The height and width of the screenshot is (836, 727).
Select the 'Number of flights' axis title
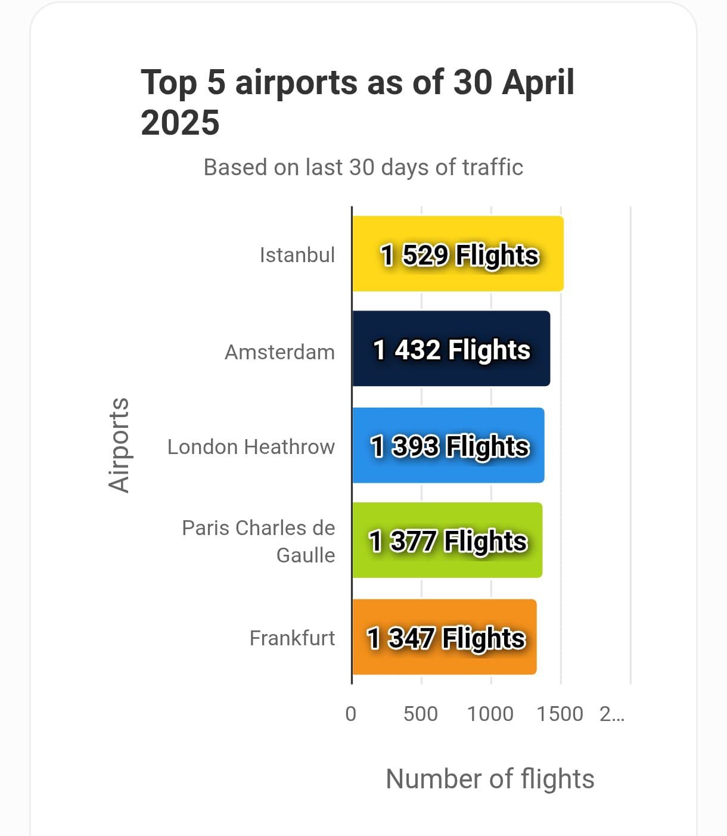click(490, 779)
